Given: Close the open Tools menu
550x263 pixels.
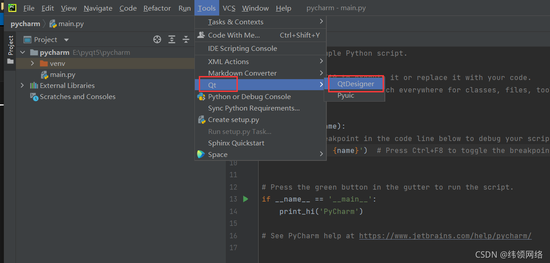Looking at the screenshot, I should click(x=207, y=8).
